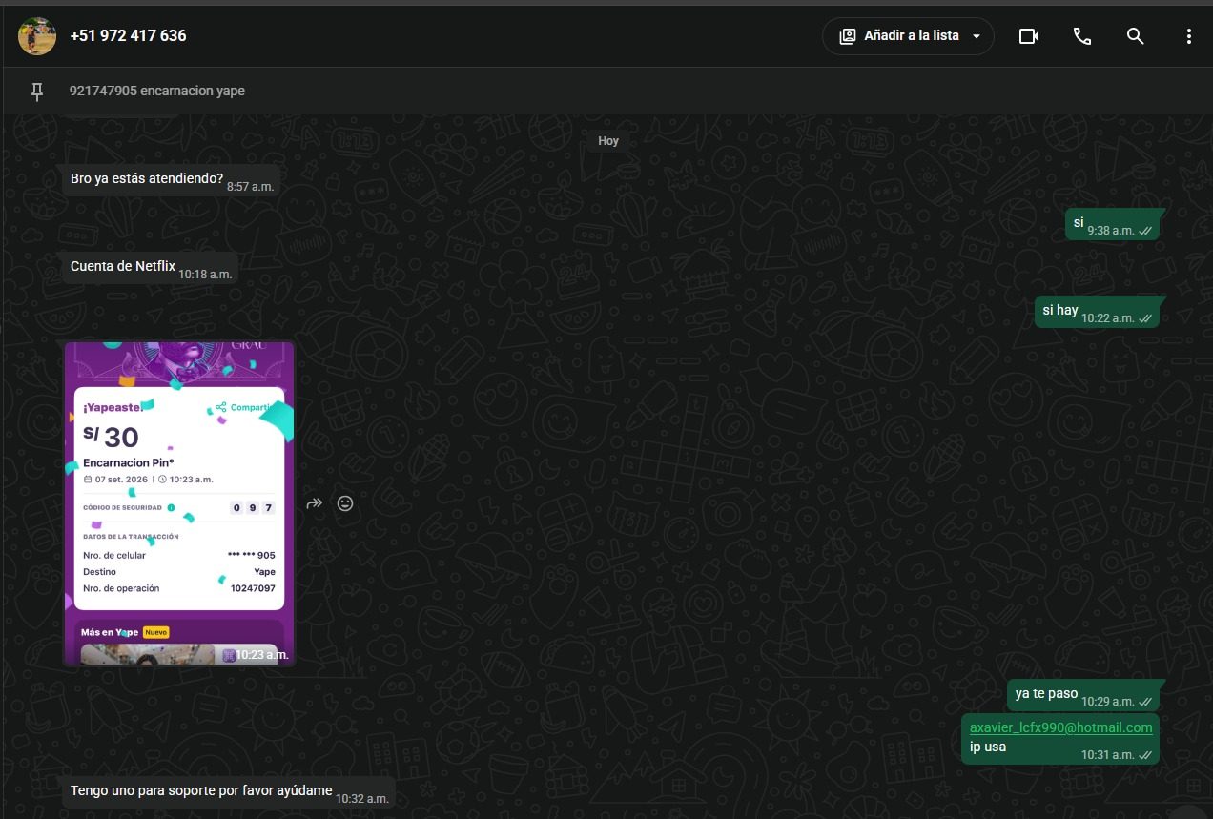Screen dimensions: 1213x819
Task: Open emoji reaction smiley beside Yape image
Action: click(x=345, y=503)
